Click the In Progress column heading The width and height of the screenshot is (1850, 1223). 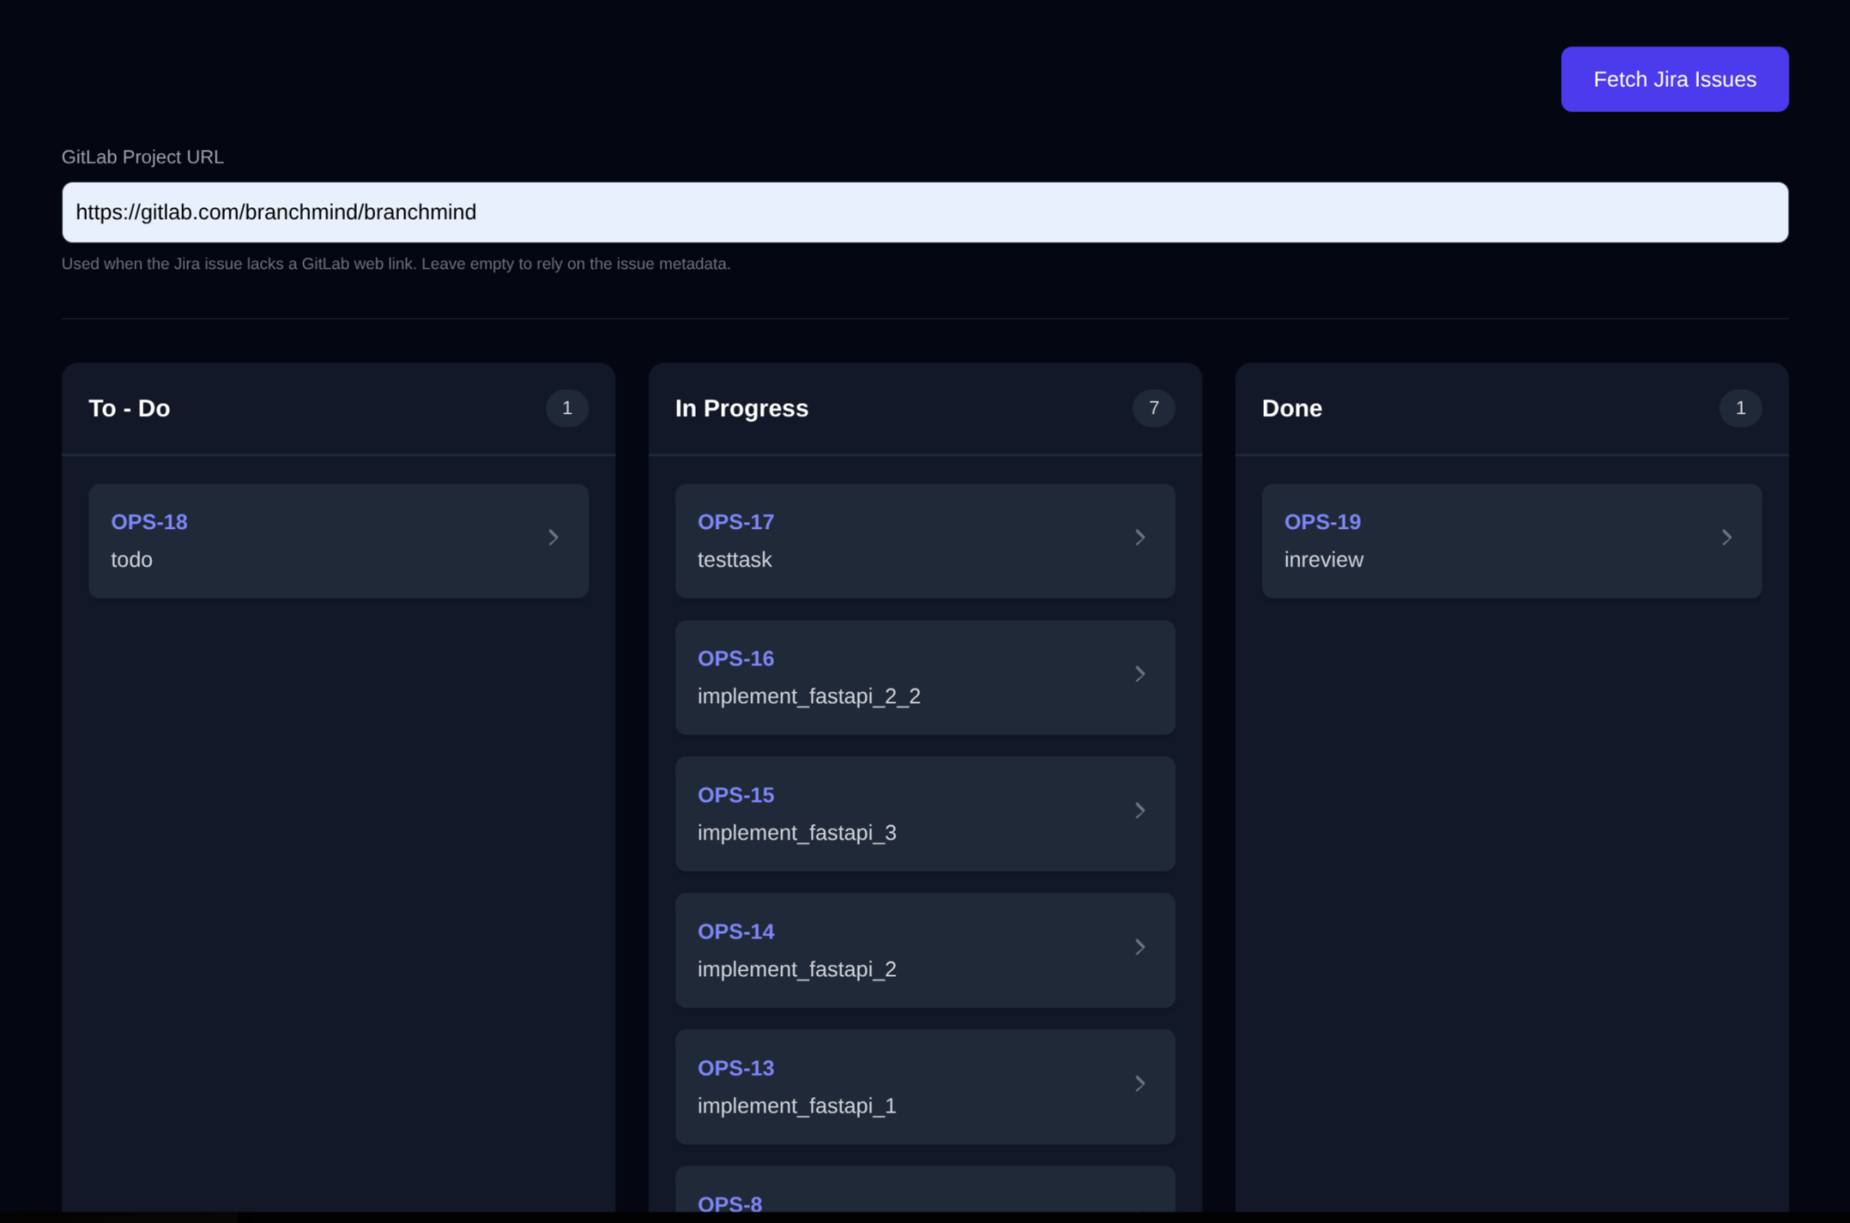[x=741, y=409]
